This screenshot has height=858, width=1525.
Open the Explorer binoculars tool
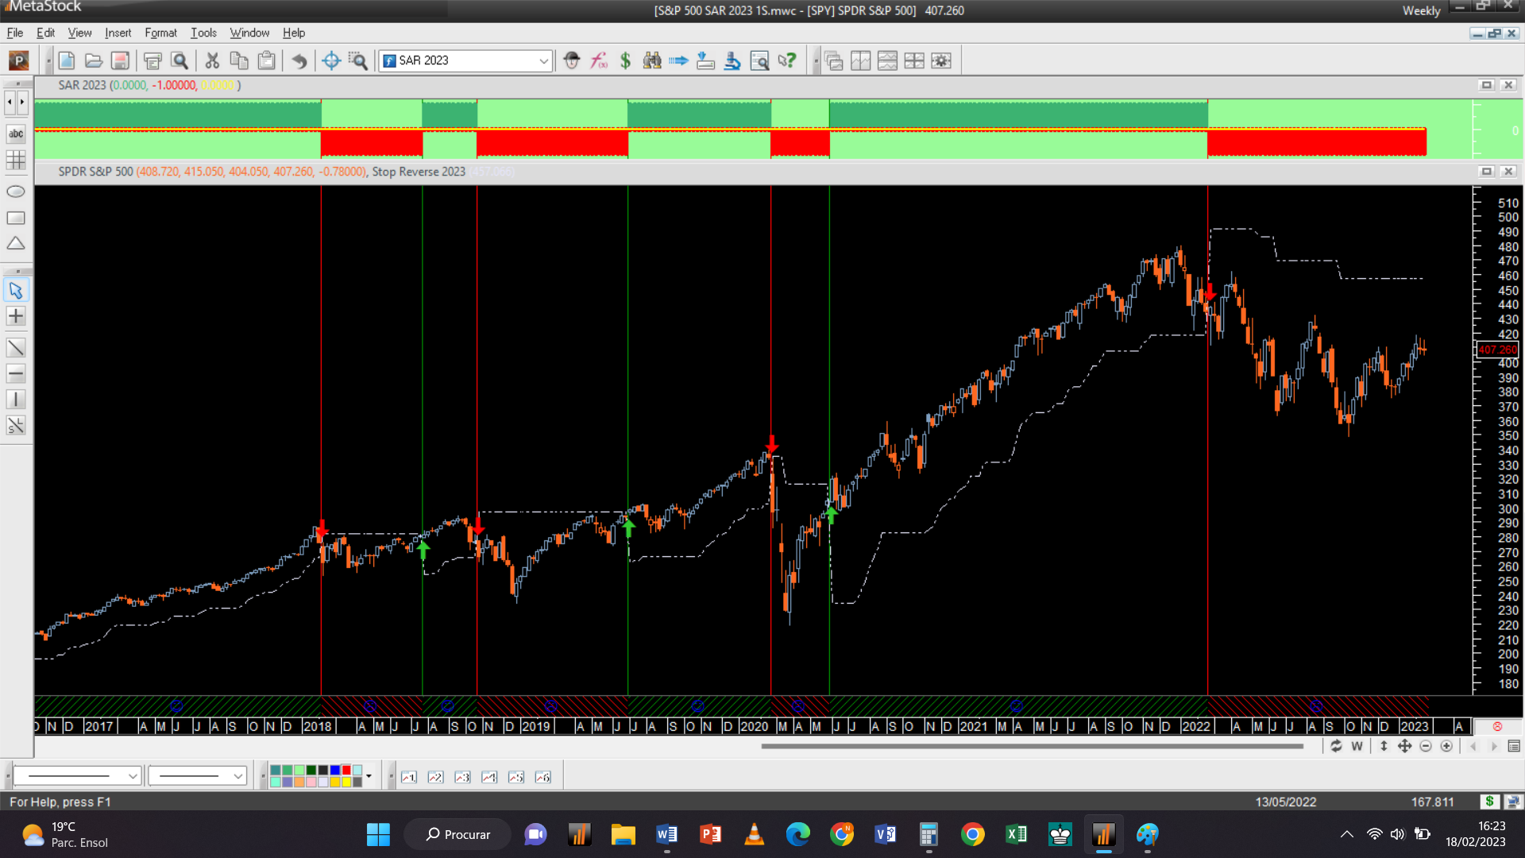tap(652, 60)
